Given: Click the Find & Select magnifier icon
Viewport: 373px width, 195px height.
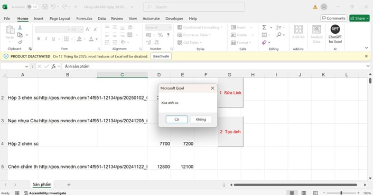Looking at the screenshot, I should click(279, 35).
